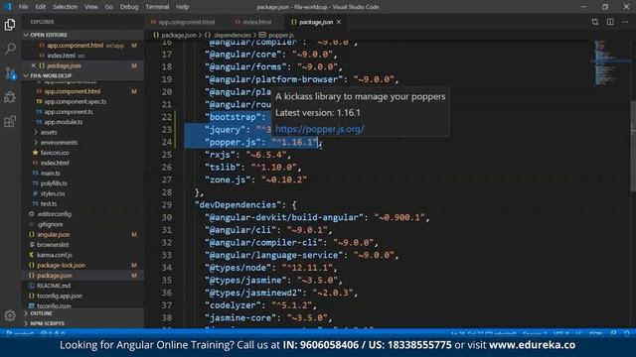Screen dimensions: 636x357
Task: Collapse the FIFA-WORLDCUP folder section
Action: point(82,75)
